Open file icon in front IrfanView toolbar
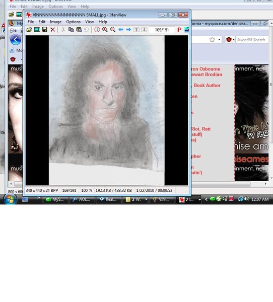This screenshot has height=302, width=273. pos(29,30)
